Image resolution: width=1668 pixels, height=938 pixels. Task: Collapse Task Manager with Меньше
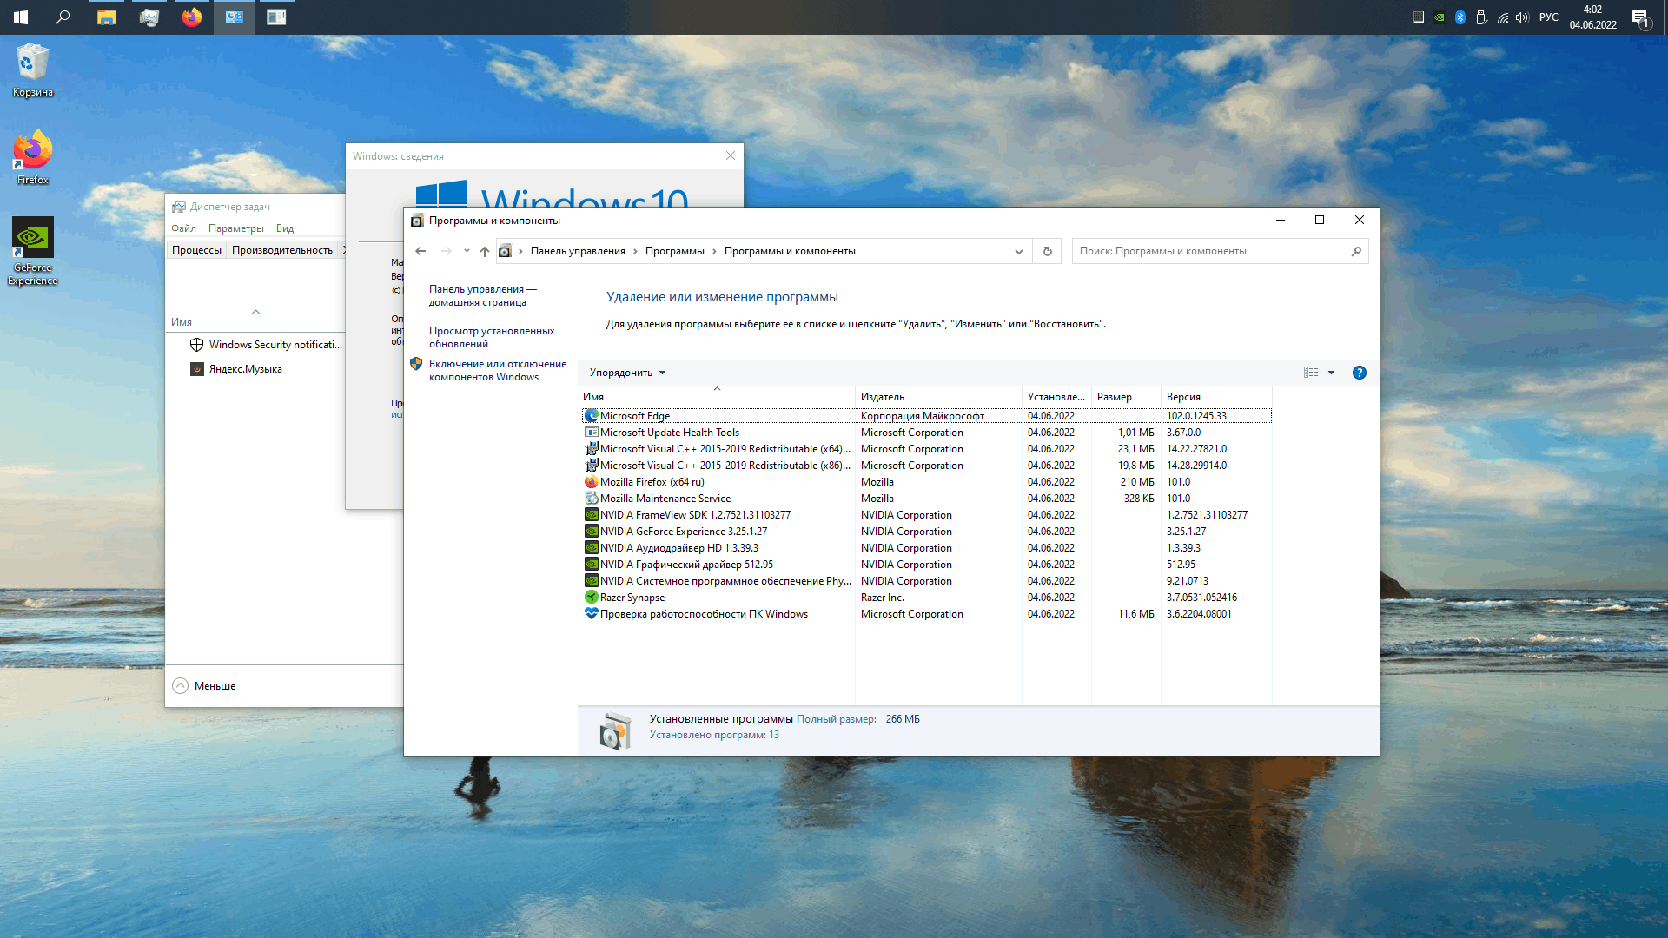[204, 686]
